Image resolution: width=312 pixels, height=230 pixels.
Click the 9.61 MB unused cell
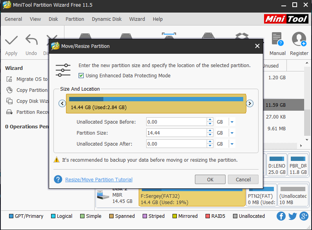(277, 129)
